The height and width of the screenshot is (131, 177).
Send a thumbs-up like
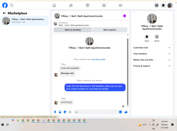(126, 112)
